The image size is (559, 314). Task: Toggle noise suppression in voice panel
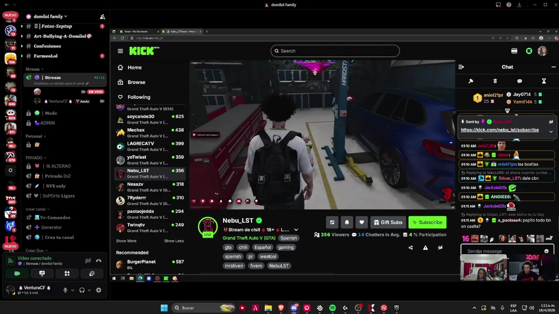pos(88,261)
